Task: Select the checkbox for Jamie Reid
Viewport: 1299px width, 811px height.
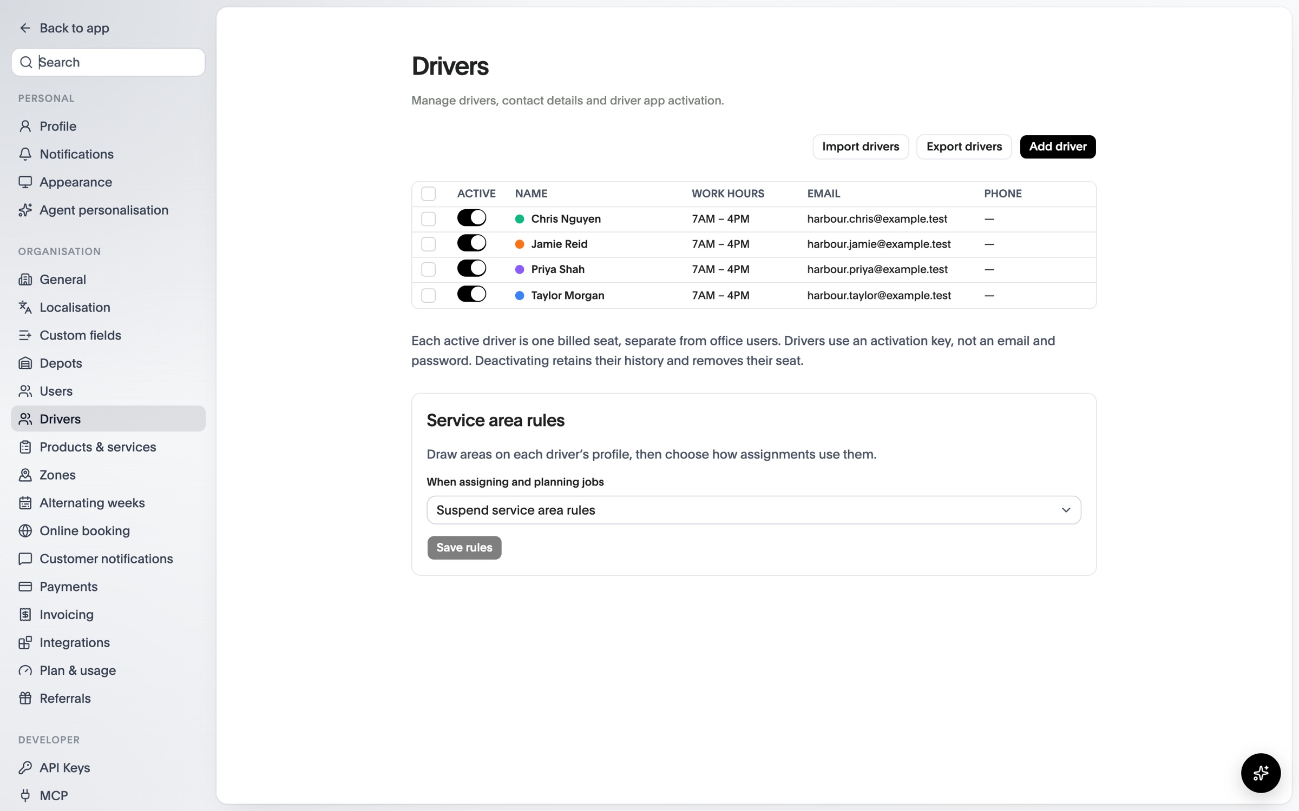Action: pos(428,244)
